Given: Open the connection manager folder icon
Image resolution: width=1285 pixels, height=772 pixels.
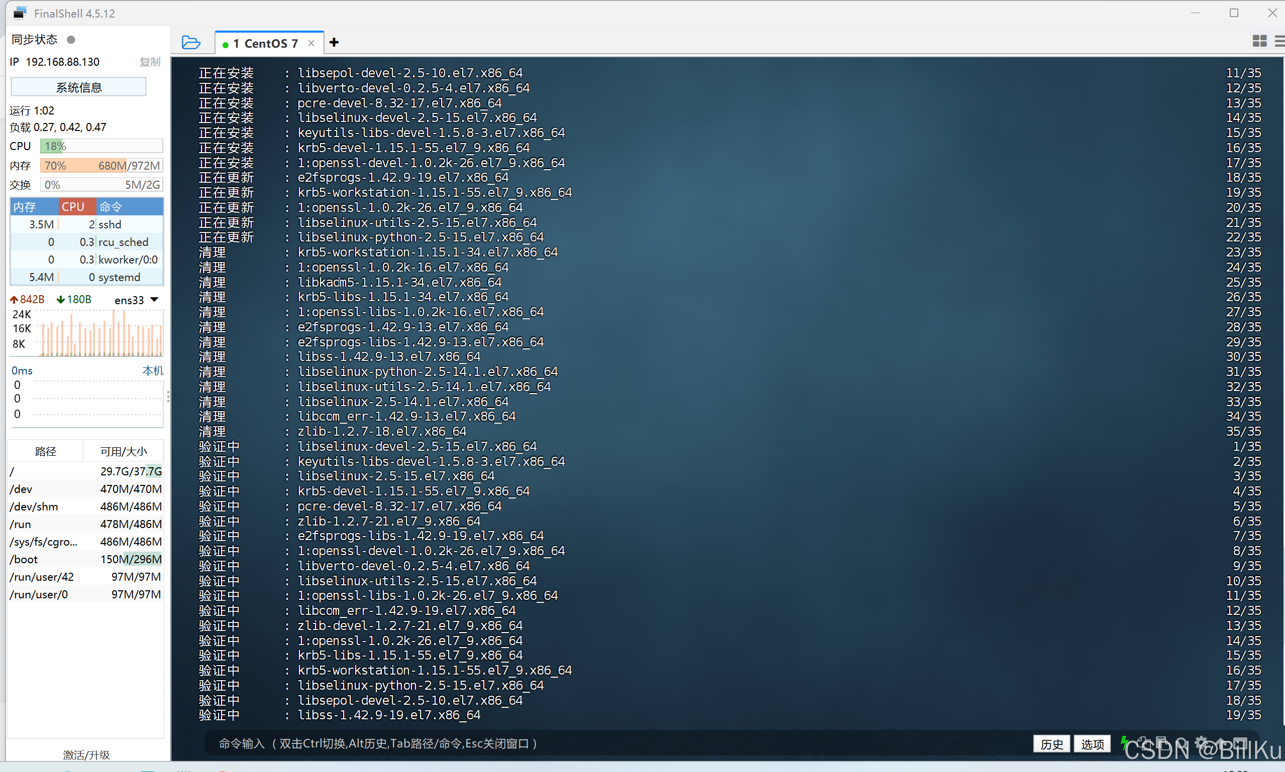Looking at the screenshot, I should pyautogui.click(x=190, y=43).
